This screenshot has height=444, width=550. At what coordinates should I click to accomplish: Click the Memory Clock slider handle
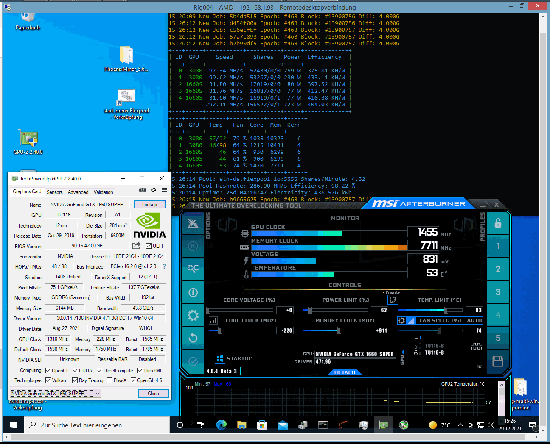[339, 330]
